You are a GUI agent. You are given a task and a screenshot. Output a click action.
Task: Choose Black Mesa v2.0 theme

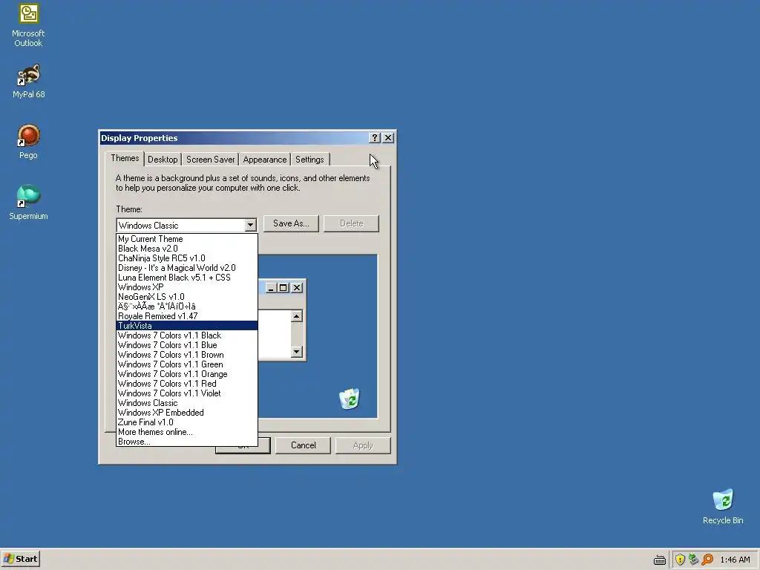point(186,249)
